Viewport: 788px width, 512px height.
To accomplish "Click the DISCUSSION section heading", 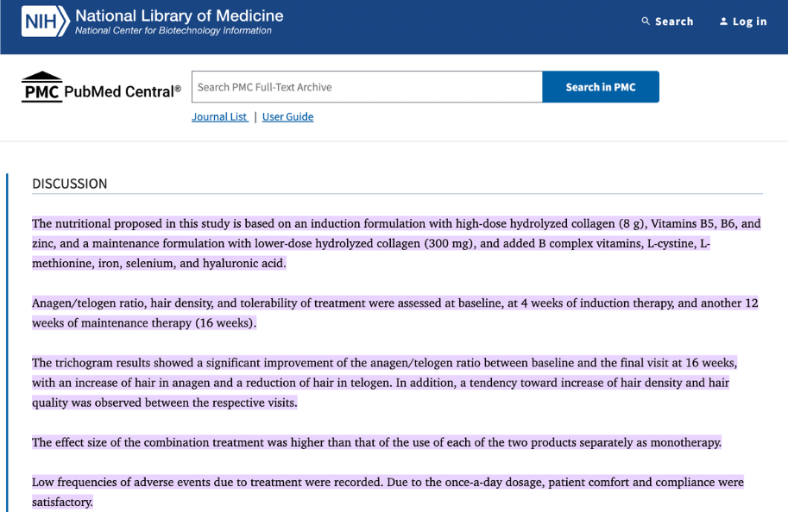I will coord(70,184).
